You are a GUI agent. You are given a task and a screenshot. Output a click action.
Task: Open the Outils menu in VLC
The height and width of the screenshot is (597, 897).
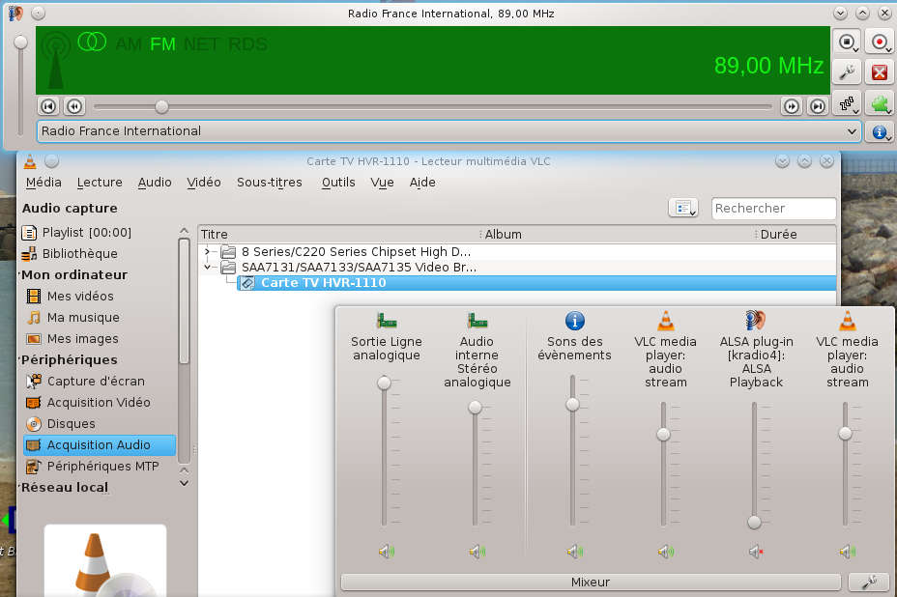[338, 183]
